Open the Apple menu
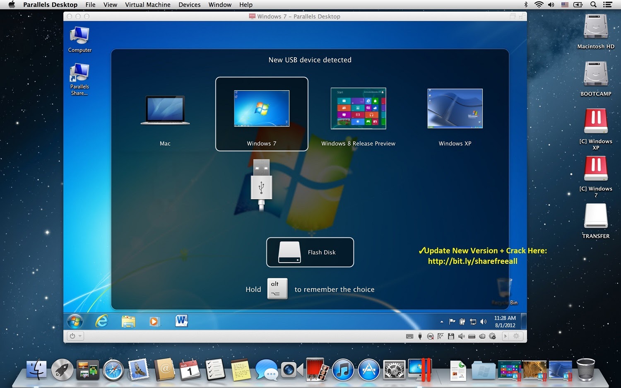Image resolution: width=621 pixels, height=388 pixels. [x=12, y=5]
